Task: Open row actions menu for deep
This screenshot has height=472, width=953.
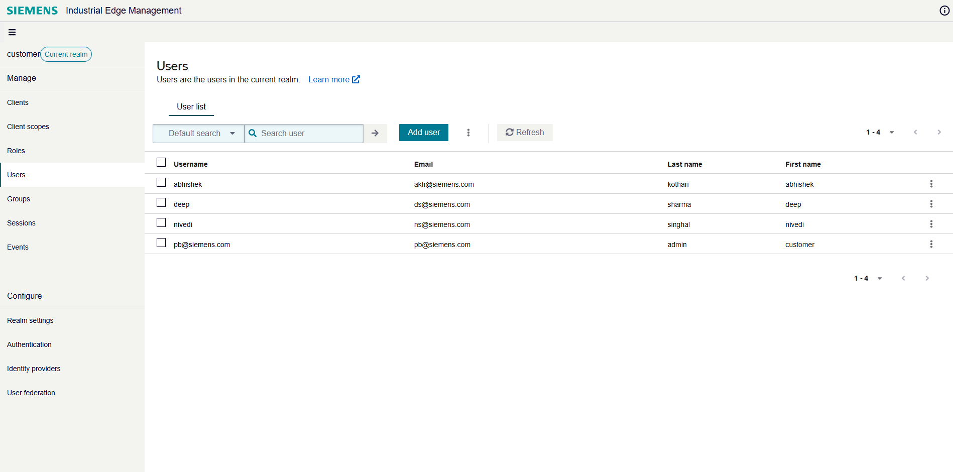Action: point(931,204)
